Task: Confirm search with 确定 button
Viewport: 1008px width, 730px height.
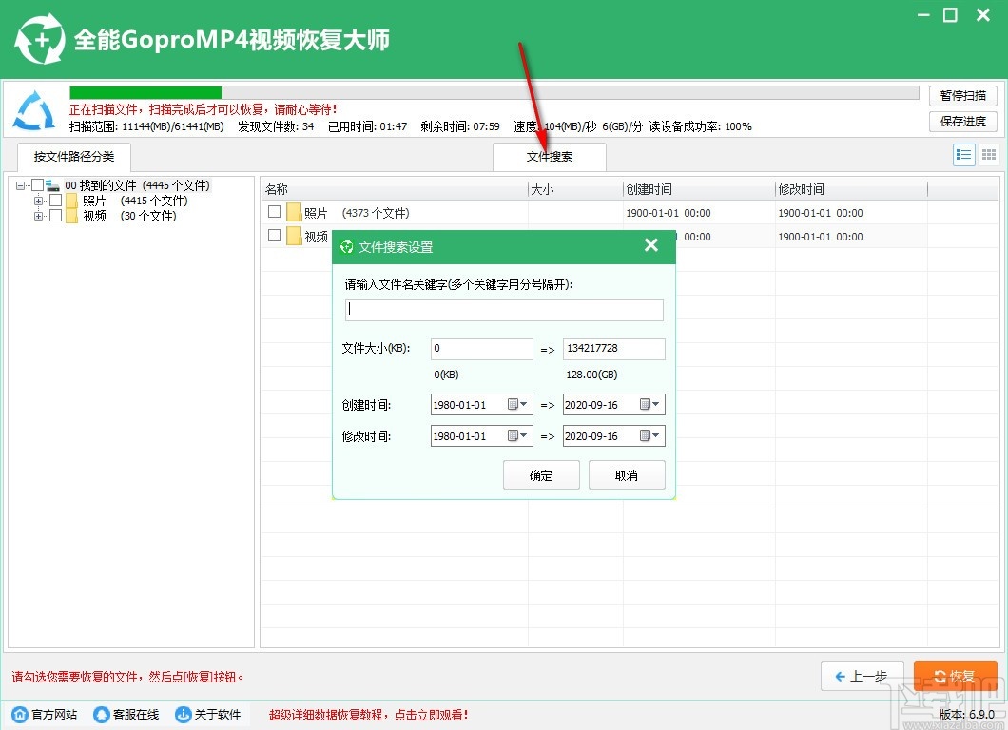Action: (541, 475)
